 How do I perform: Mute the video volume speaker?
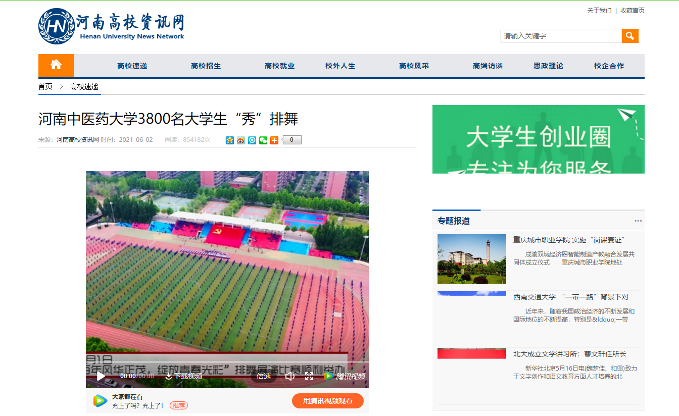click(x=289, y=376)
